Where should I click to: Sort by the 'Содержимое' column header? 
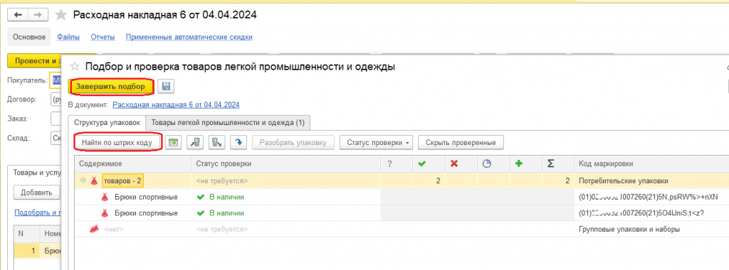[132, 163]
